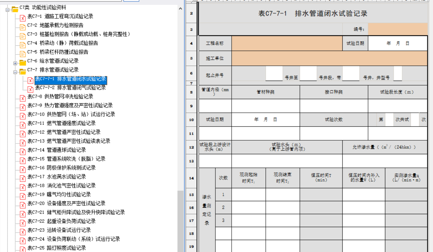The height and width of the screenshot is (252, 433).
Task: Open 表C7-7-2 排水管道闭气试验记录
Action: click(x=70, y=87)
